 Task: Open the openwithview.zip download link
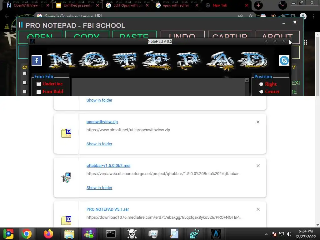pyautogui.click(x=102, y=122)
